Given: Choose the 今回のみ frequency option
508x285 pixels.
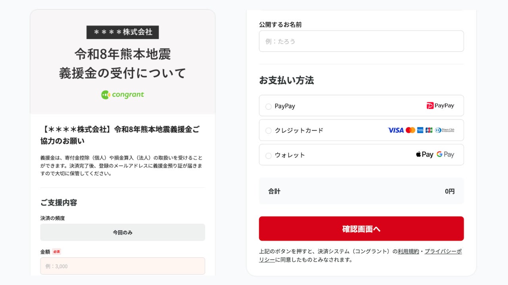Looking at the screenshot, I should coord(123,232).
